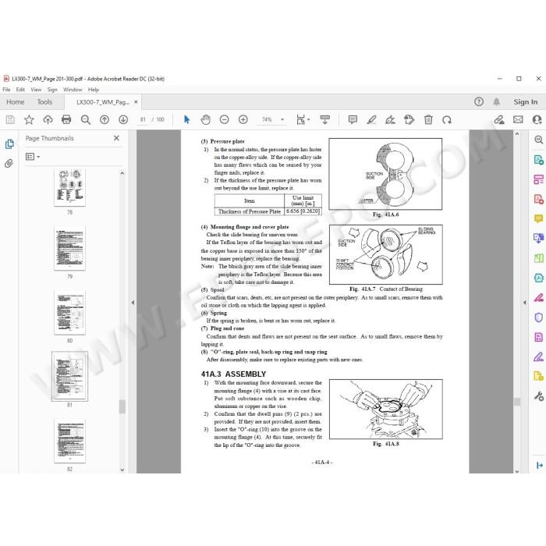Open Comment tool in right pane
This screenshot has width=546, height=546.
coord(538,218)
